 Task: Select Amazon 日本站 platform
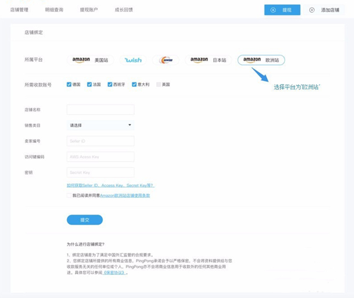tap(208, 60)
